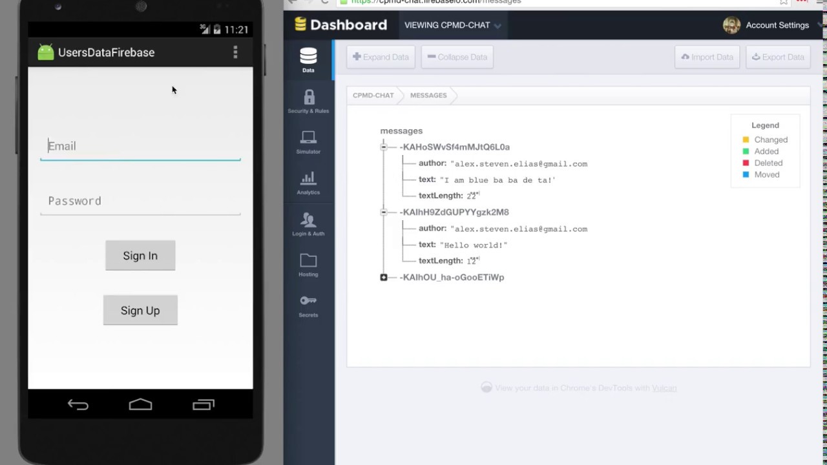
Task: Open the Secrets section
Action: (x=308, y=305)
